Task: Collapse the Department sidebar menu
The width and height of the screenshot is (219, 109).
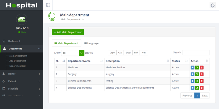Action: (22, 49)
